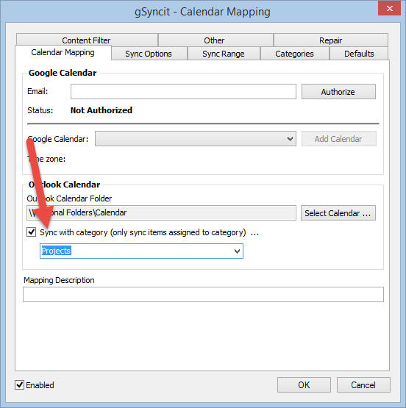Switch to the Defaults tab

tap(359, 54)
